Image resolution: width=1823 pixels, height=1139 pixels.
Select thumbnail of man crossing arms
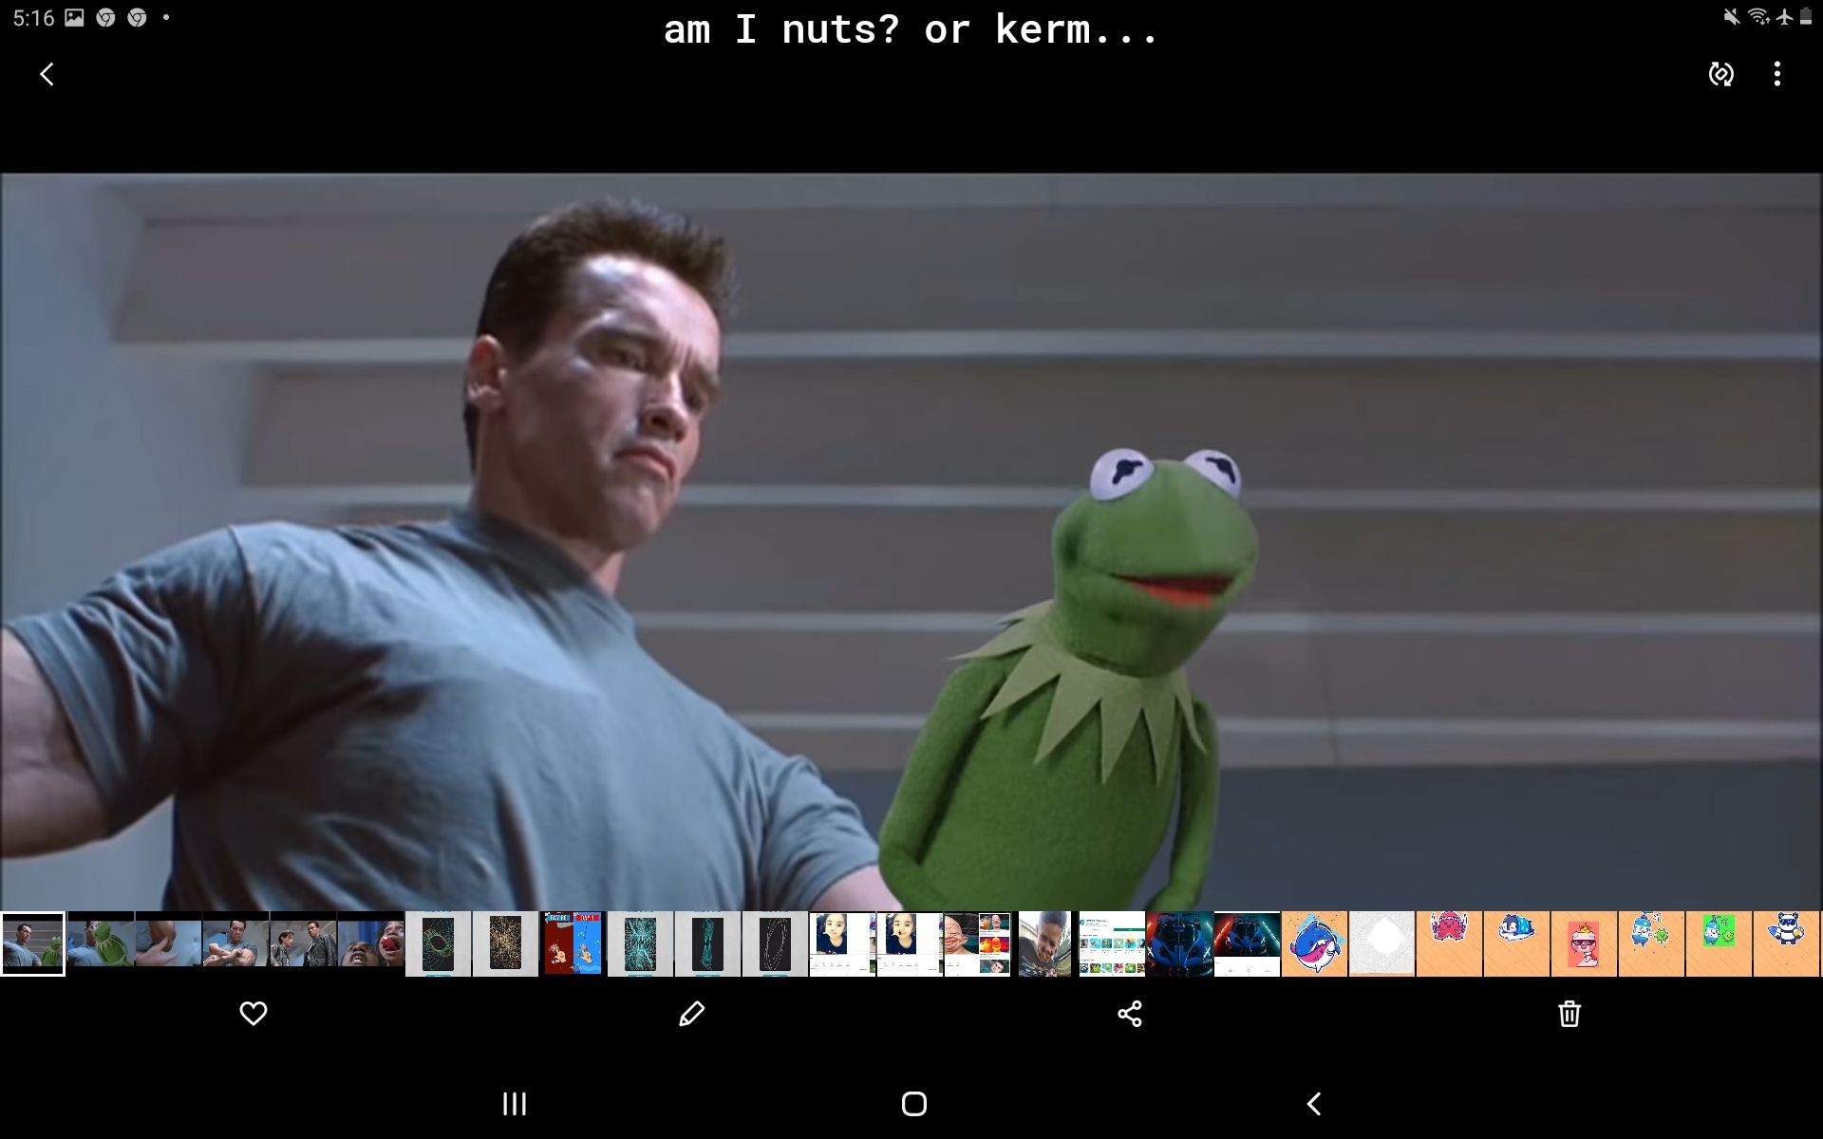tap(235, 943)
